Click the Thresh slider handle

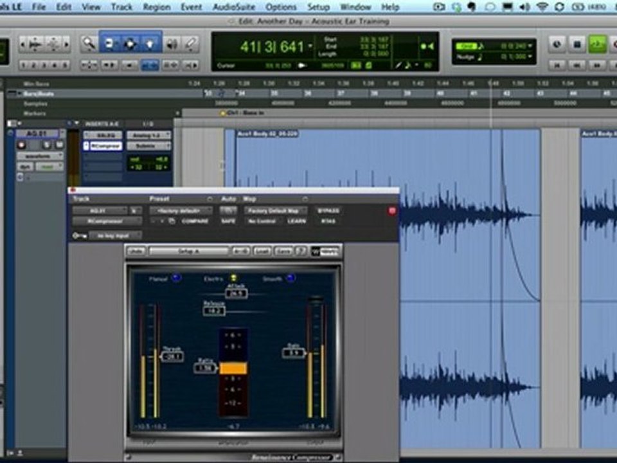(172, 357)
